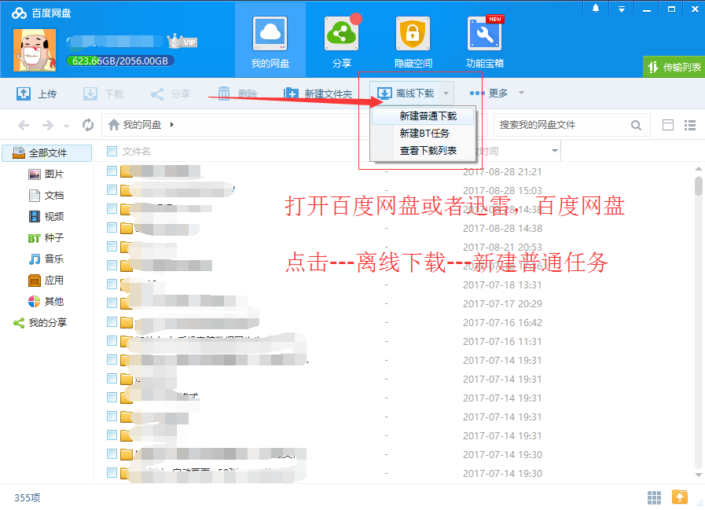Open the 更多 more options menu

click(496, 93)
